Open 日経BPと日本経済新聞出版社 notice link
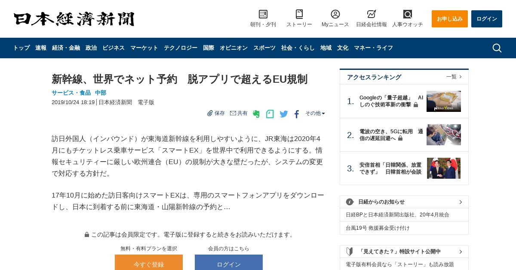 [397, 215]
